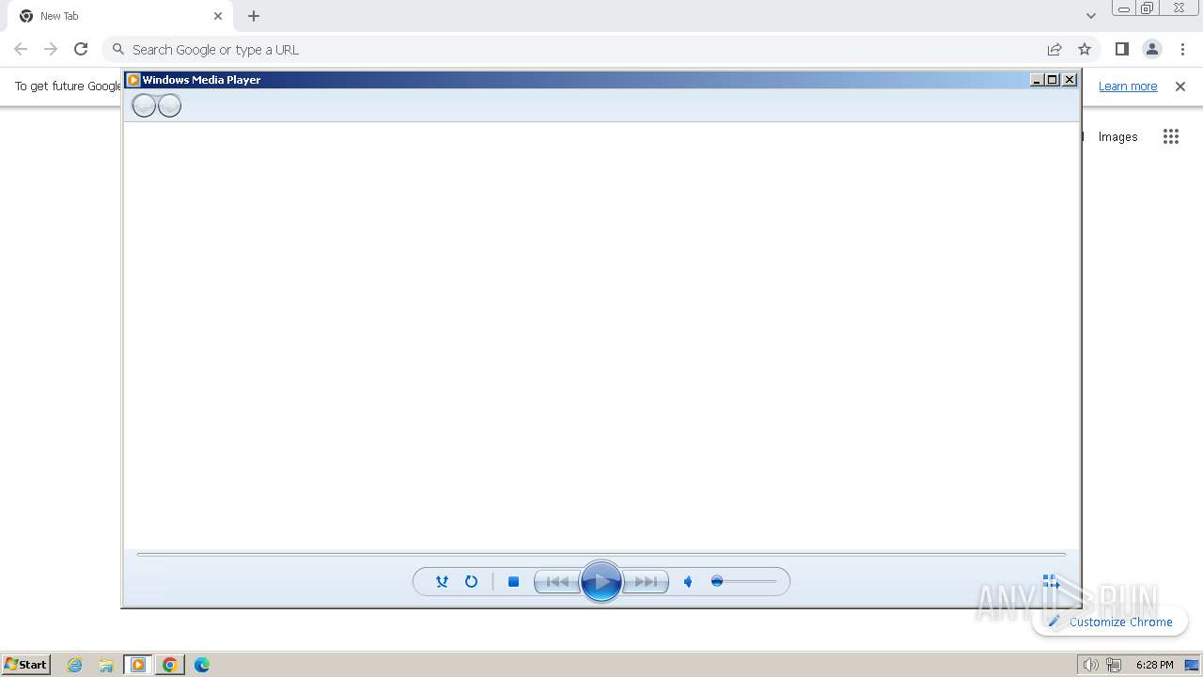Viewport: 1203px width, 677px height.
Task: Open Chrome three-dot menu
Action: 1182,49
